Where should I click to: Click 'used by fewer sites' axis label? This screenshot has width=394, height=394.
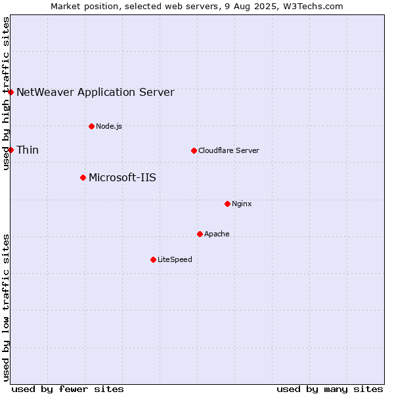click(x=68, y=389)
